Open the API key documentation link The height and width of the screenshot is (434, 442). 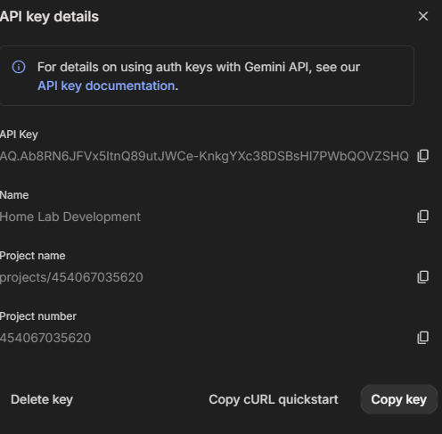[106, 86]
